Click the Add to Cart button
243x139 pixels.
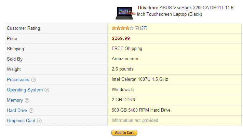(124, 132)
